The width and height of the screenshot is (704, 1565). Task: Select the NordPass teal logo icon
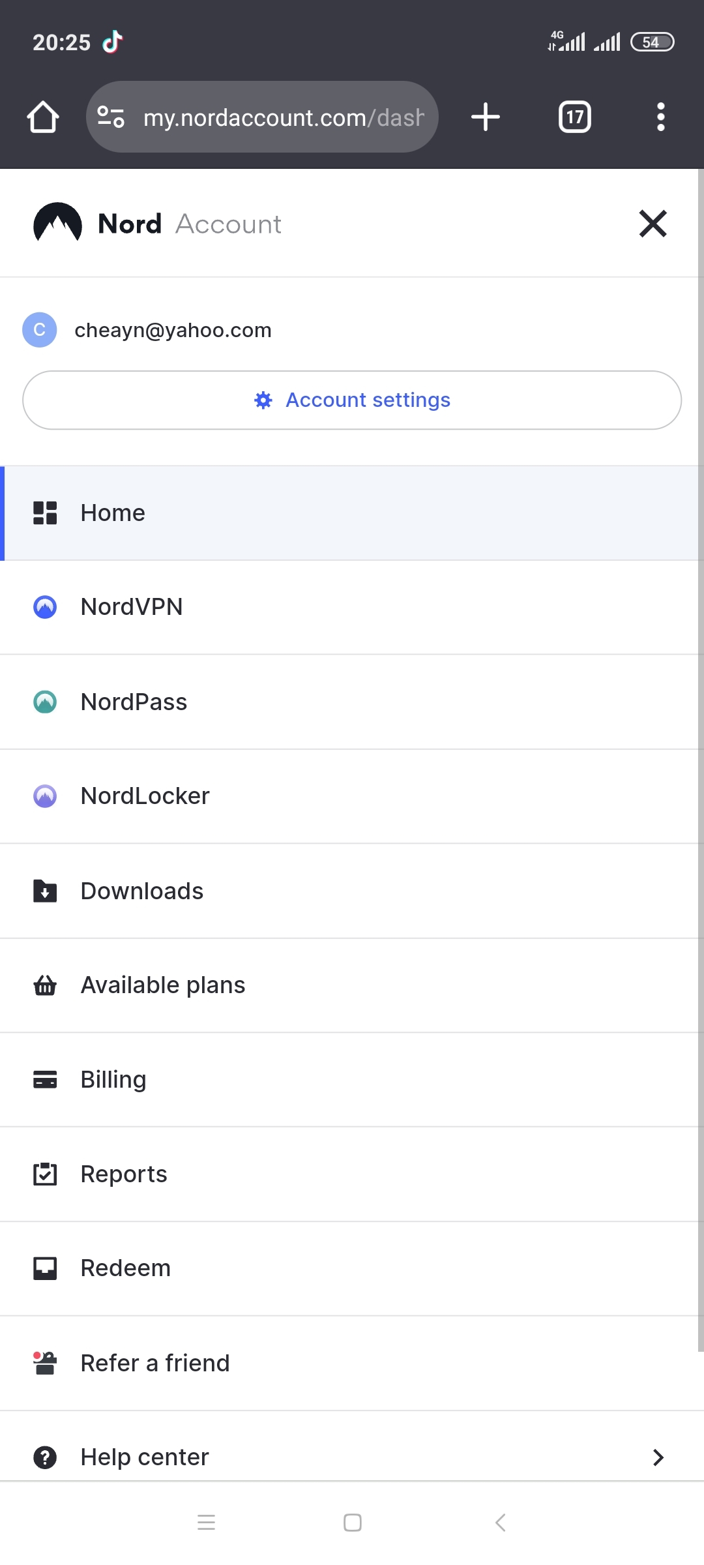coord(45,702)
